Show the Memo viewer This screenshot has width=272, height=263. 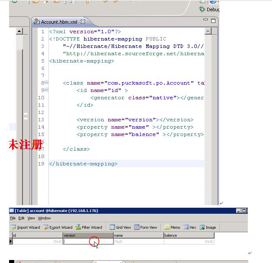(x=172, y=227)
